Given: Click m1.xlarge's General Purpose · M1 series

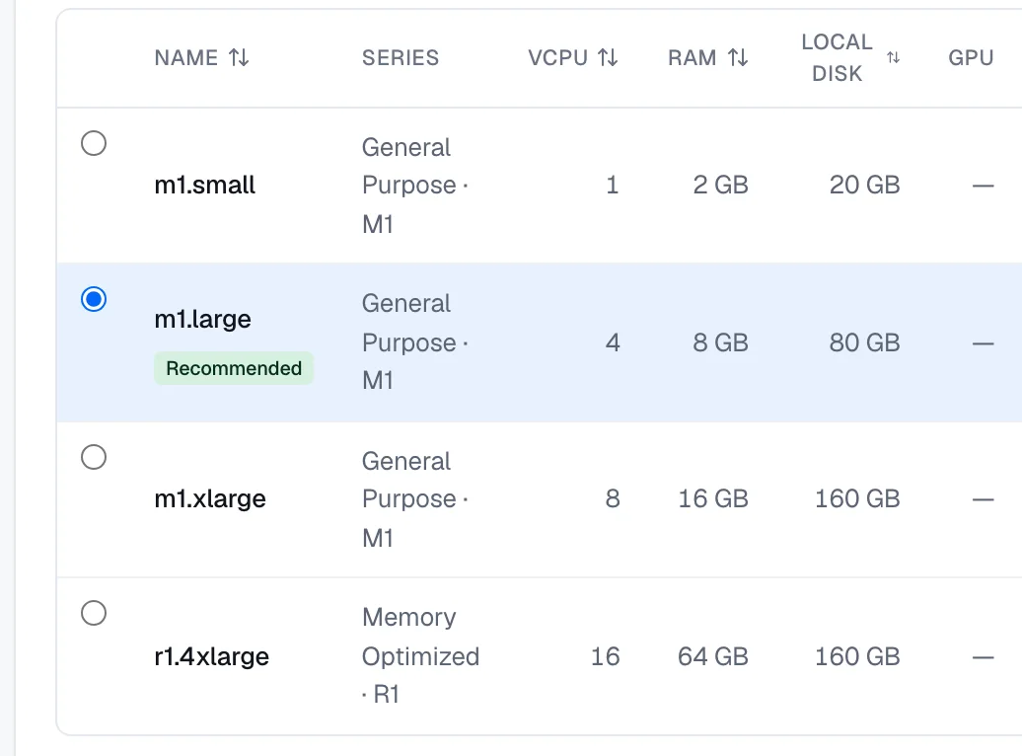Looking at the screenshot, I should (x=415, y=499).
